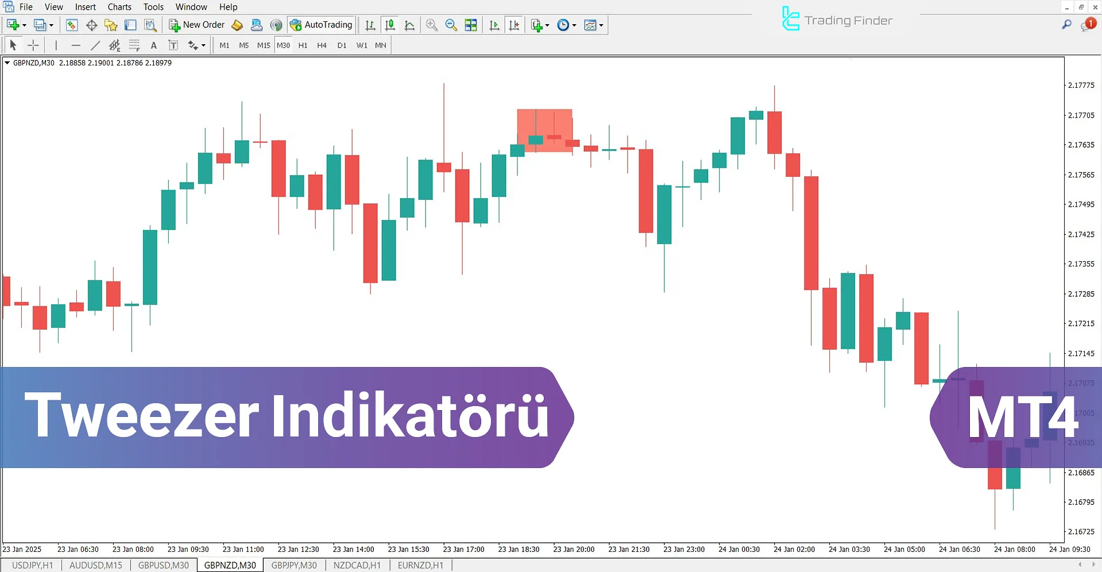Open the Strategy Tester
Viewport: 1102px width, 572px height.
[150, 25]
